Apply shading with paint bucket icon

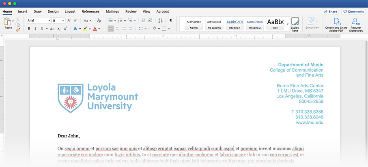click(x=155, y=29)
